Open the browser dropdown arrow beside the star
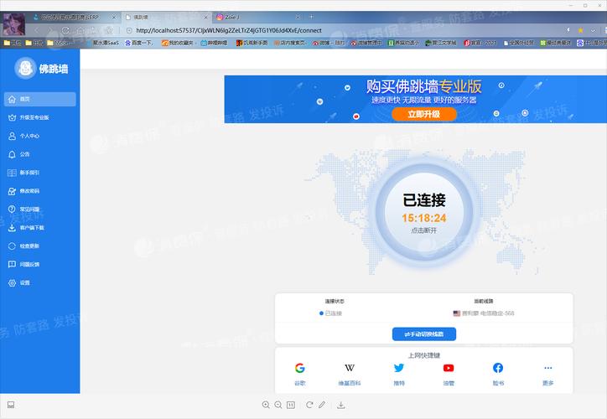 click(593, 30)
